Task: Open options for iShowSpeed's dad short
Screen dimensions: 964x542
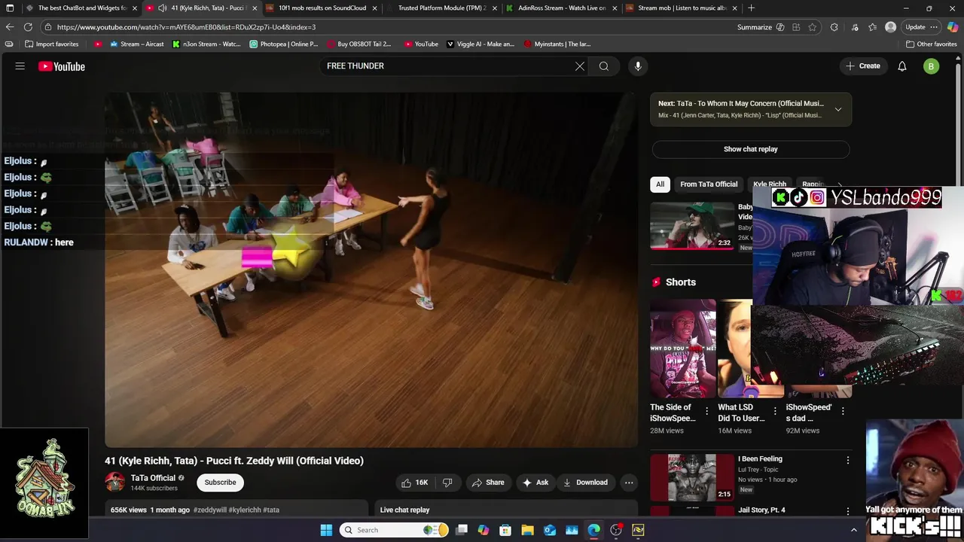Action: tap(843, 411)
